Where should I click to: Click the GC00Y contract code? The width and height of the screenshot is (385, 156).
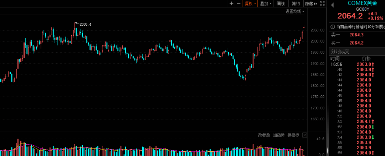[x=363, y=9]
